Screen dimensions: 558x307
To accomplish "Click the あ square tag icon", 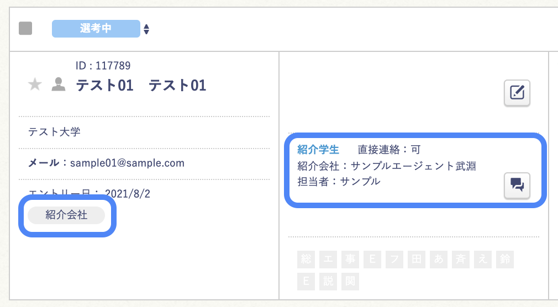I will tap(439, 260).
